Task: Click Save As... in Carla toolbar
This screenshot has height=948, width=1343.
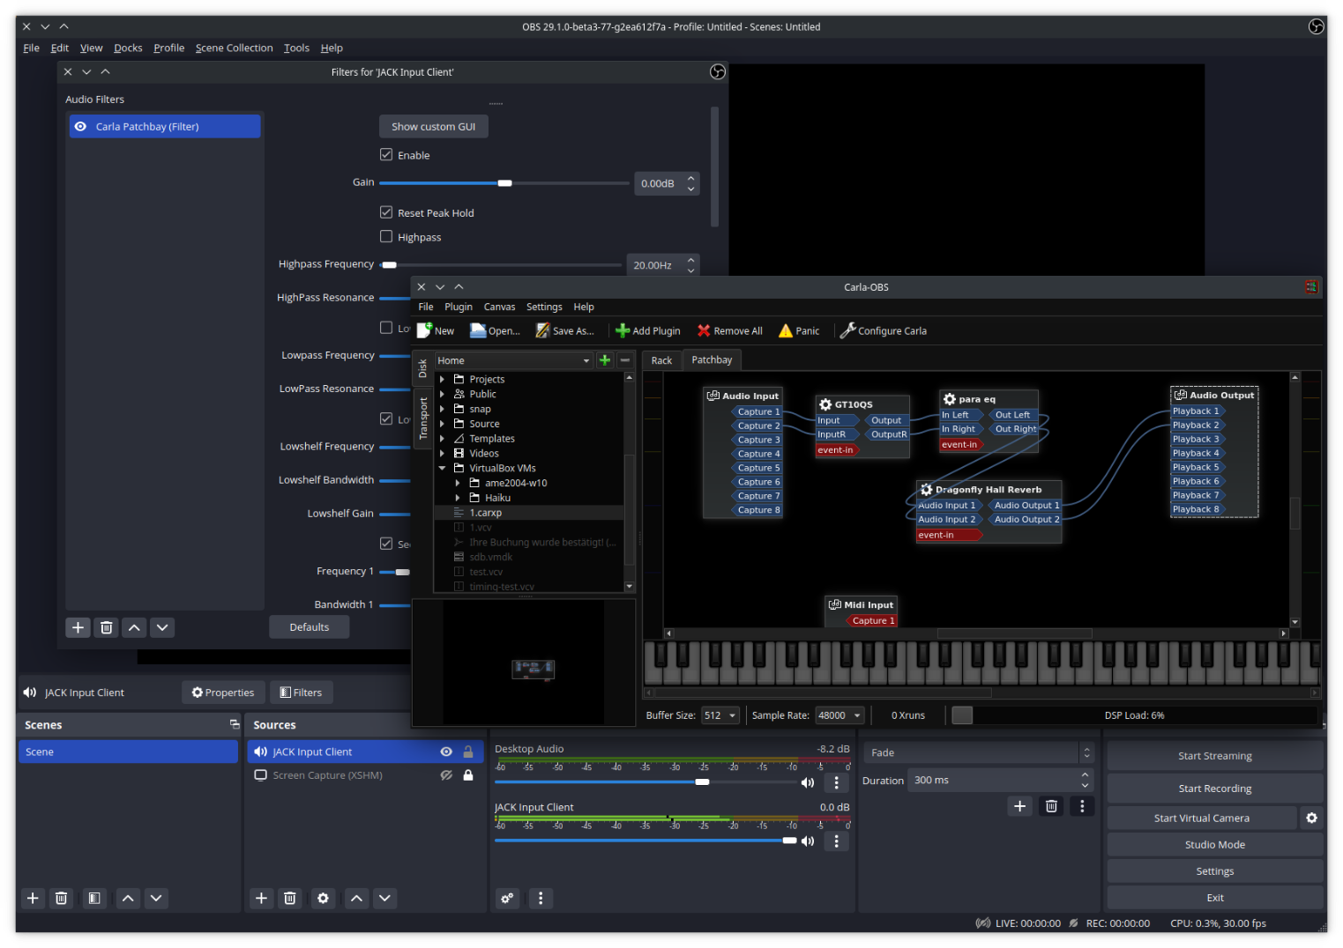Action: pyautogui.click(x=565, y=330)
